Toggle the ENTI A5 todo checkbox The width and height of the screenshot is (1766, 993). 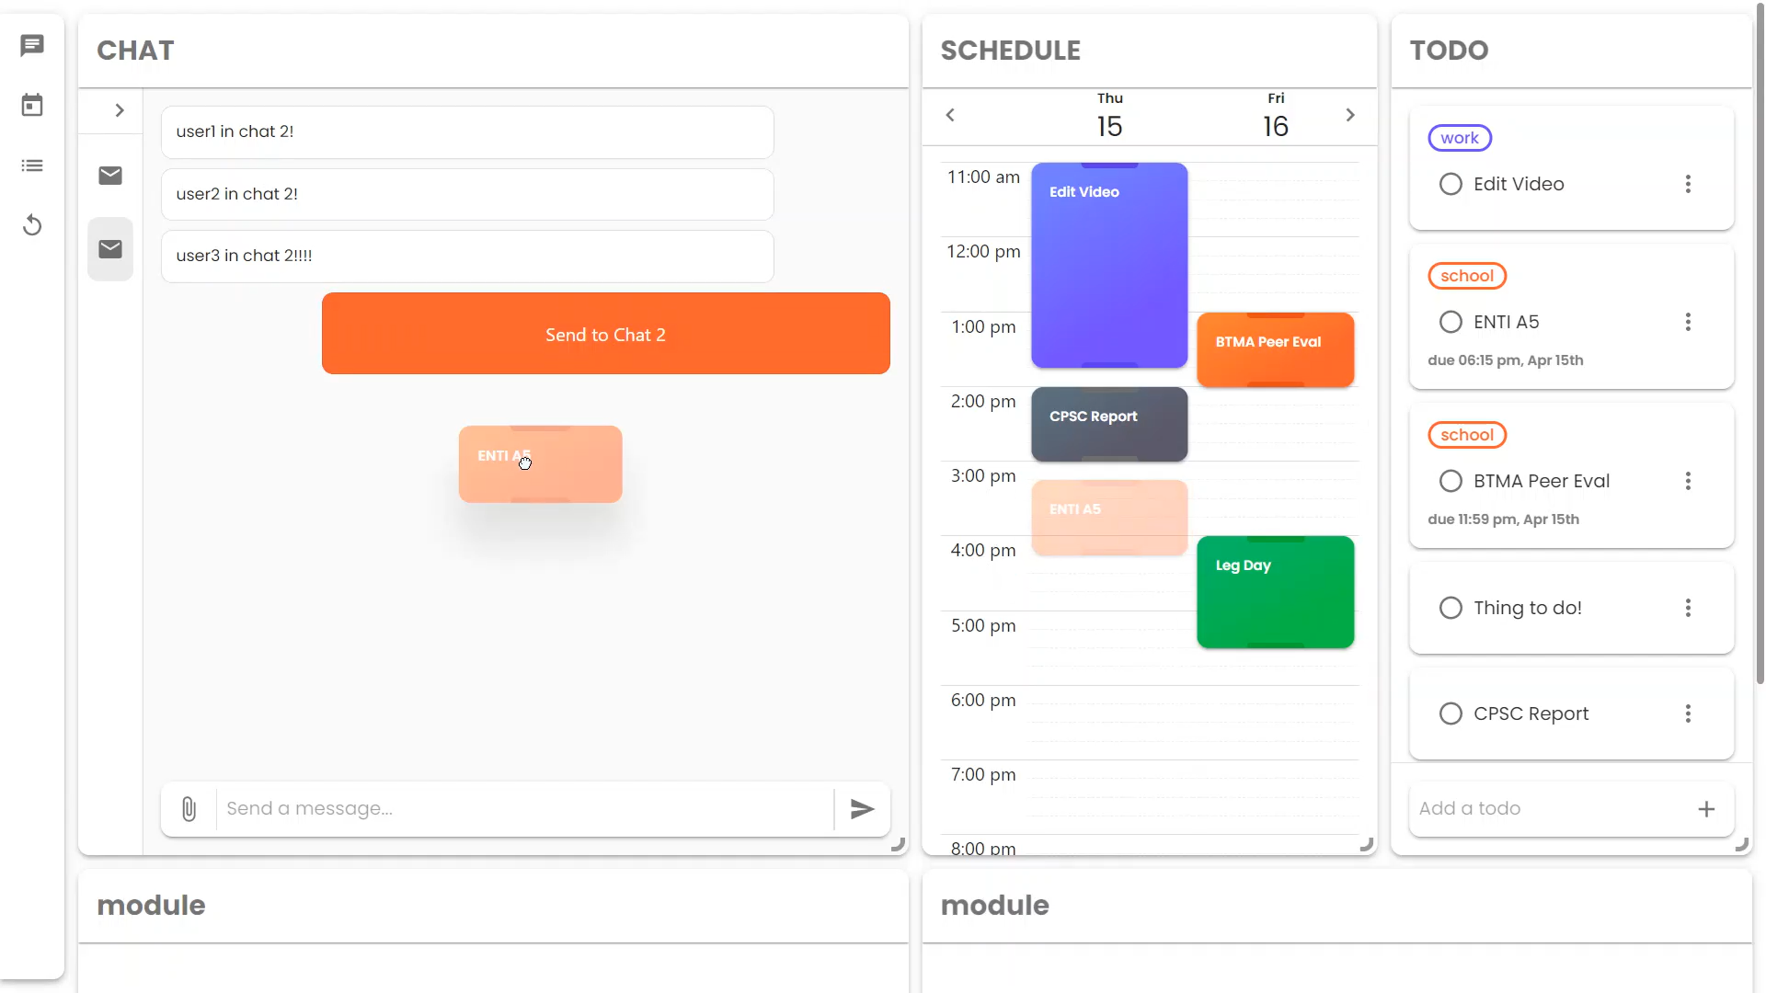tap(1451, 321)
